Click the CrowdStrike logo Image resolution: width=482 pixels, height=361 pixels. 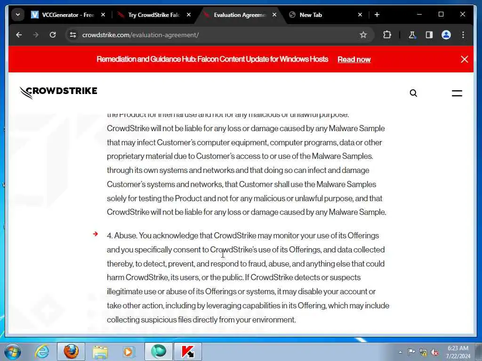(x=58, y=93)
